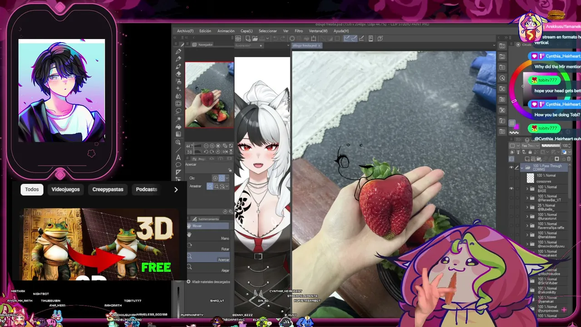This screenshot has width=581, height=327.
Task: Expand the BASE layer folder
Action: (x=527, y=188)
